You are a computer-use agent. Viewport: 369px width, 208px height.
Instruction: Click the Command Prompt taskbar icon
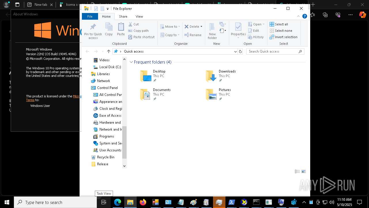coord(256,202)
